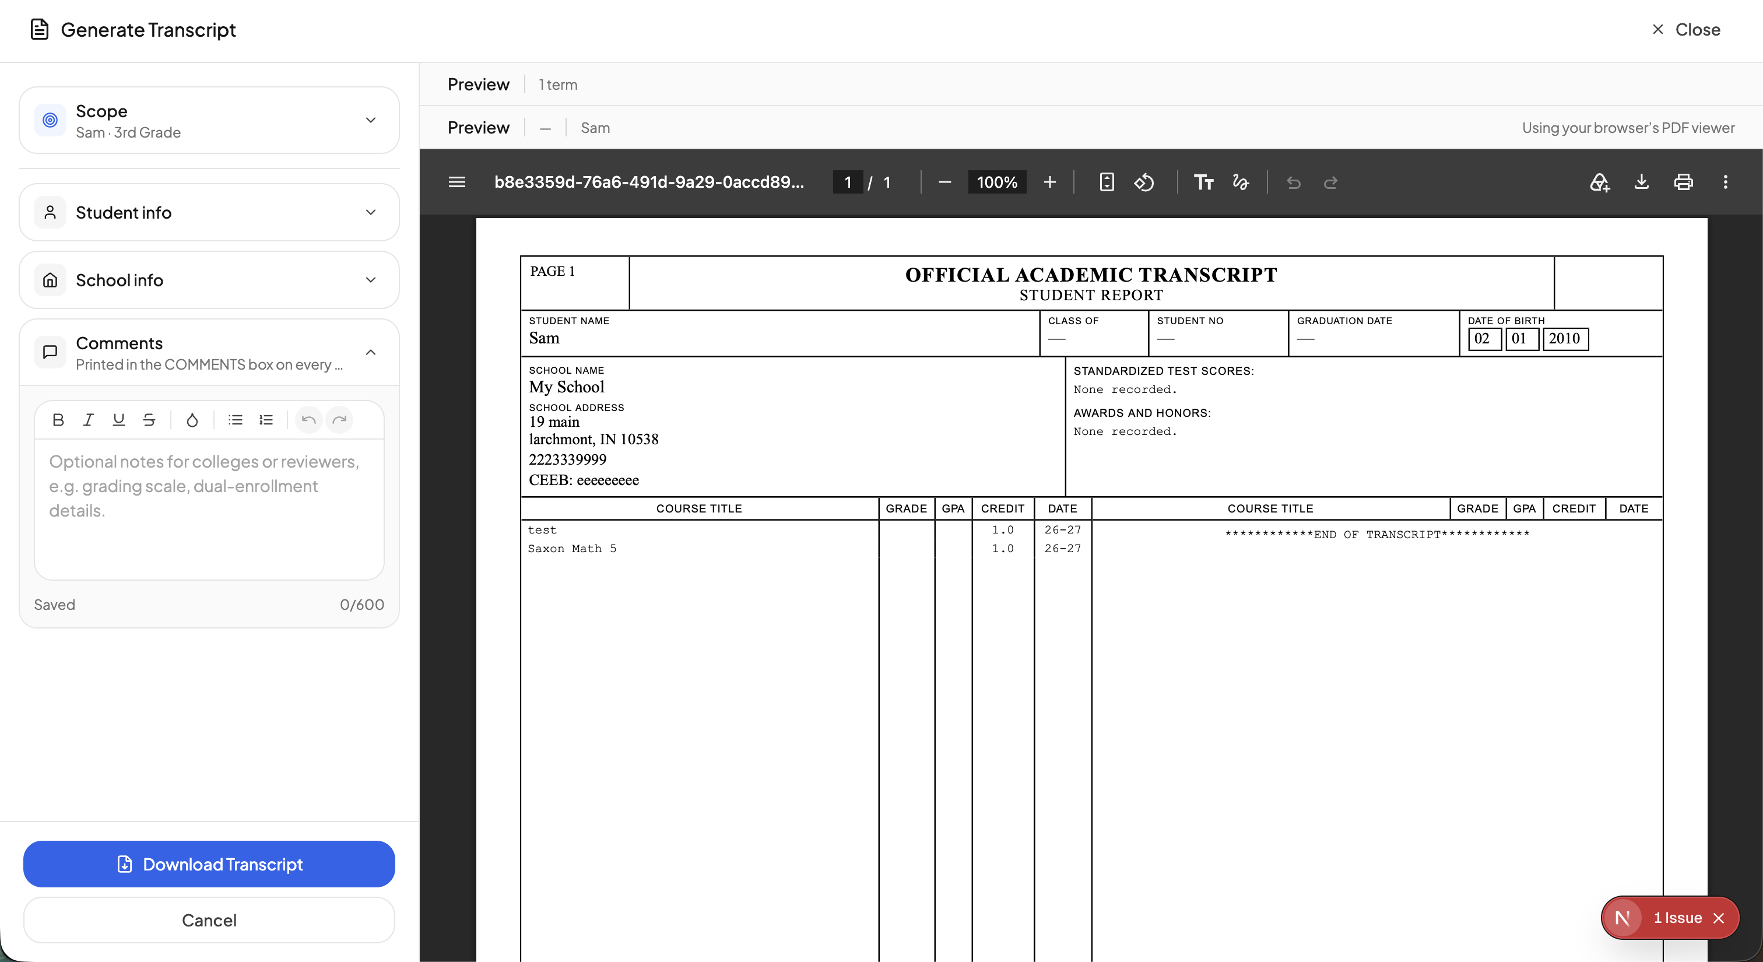The image size is (1763, 962).
Task: Download the PDF from viewer toolbar
Action: point(1641,182)
